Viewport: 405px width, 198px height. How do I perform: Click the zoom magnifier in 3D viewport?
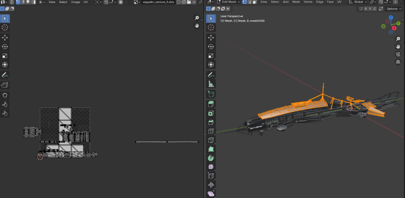coord(398,39)
